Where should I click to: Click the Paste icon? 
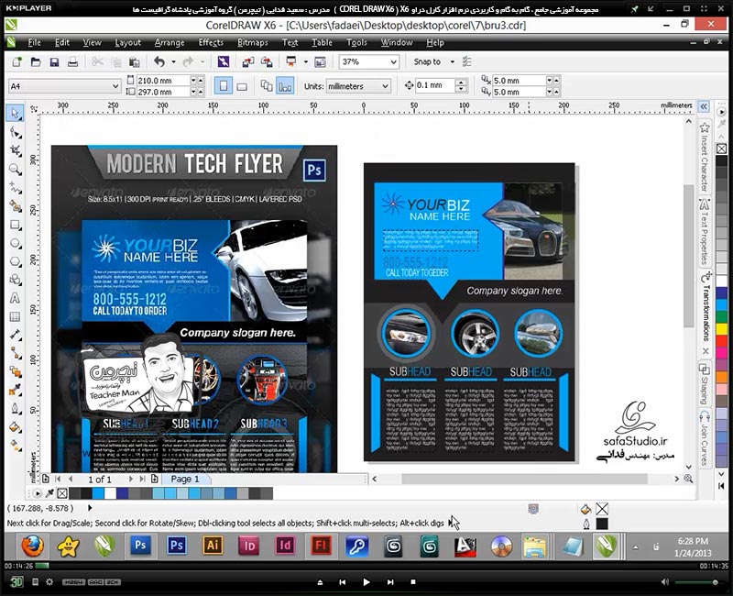(134, 61)
